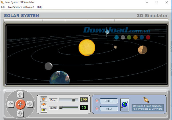This screenshot has width=172, height=120.
Task: Click the Earth globe icon button
Action: (x=125, y=105)
